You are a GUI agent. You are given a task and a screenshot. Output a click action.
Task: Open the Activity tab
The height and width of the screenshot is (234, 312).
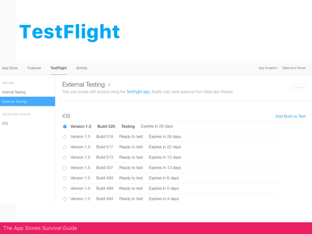tap(82, 68)
